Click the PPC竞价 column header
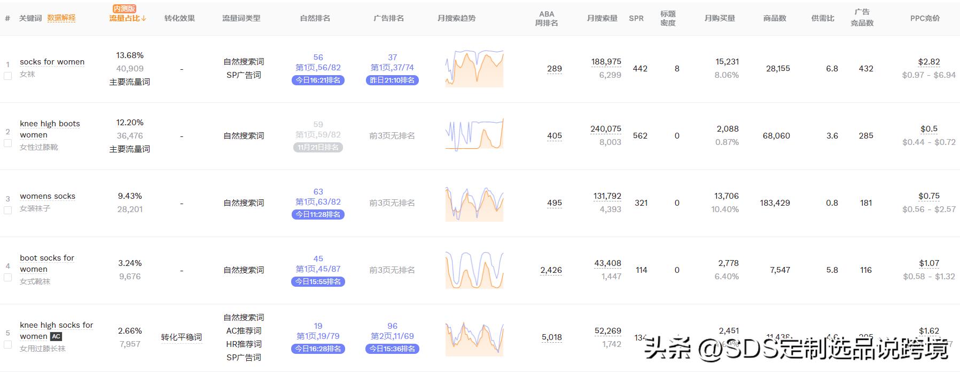The height and width of the screenshot is (372, 960). coord(925,18)
